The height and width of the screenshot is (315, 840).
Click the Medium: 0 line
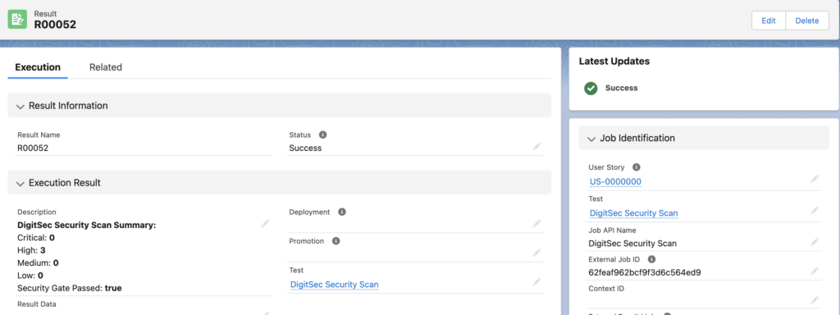(38, 263)
